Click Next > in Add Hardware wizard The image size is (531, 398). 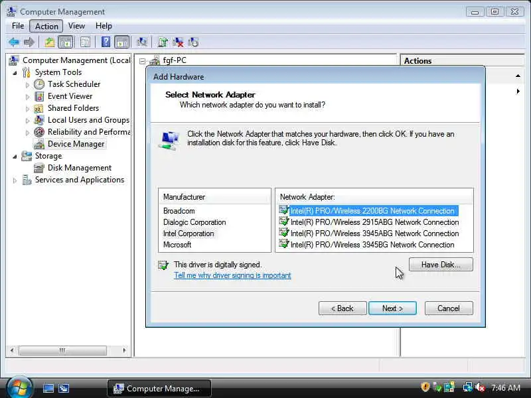392,308
